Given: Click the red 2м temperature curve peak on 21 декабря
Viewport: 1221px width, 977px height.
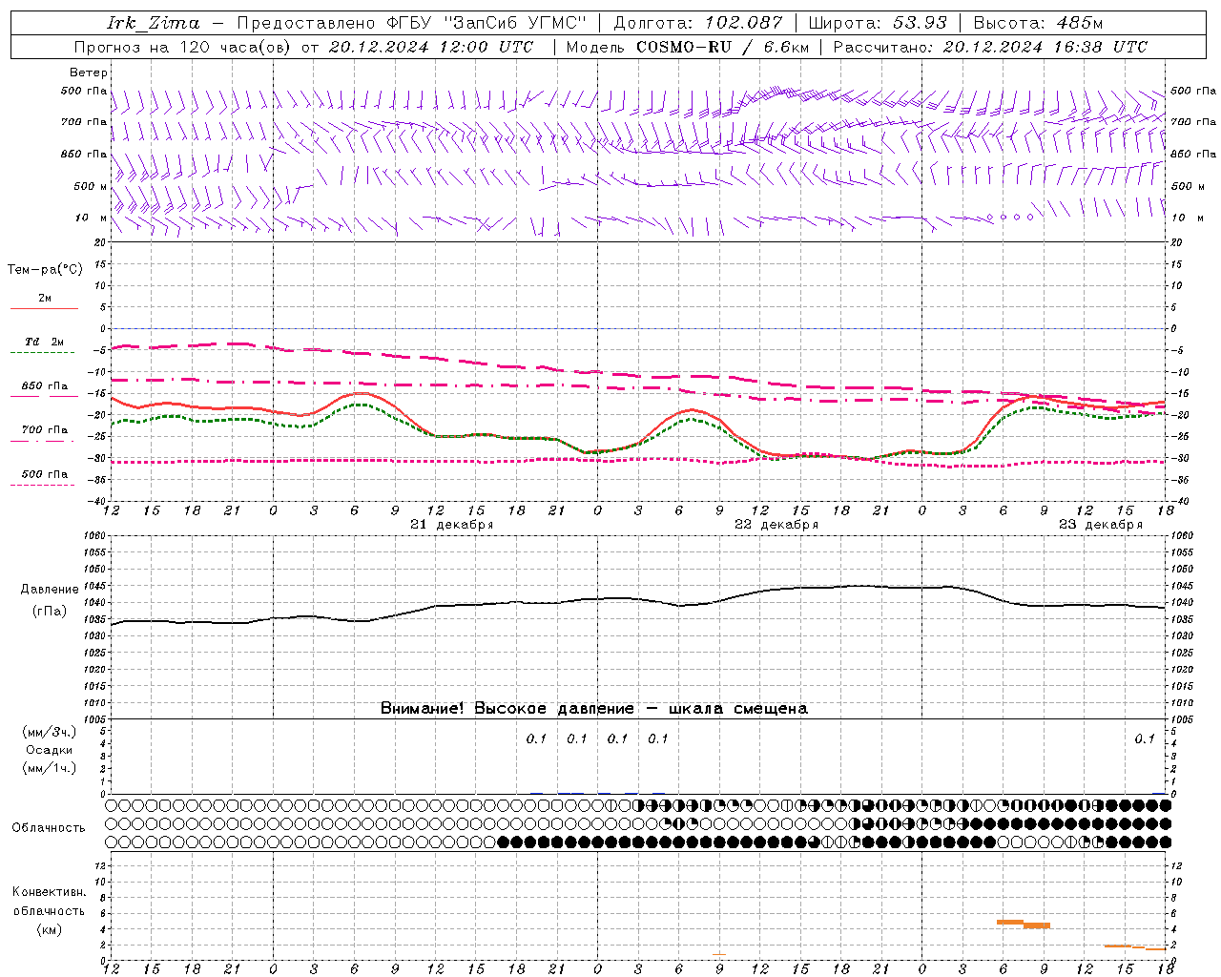Looking at the screenshot, I should [361, 392].
